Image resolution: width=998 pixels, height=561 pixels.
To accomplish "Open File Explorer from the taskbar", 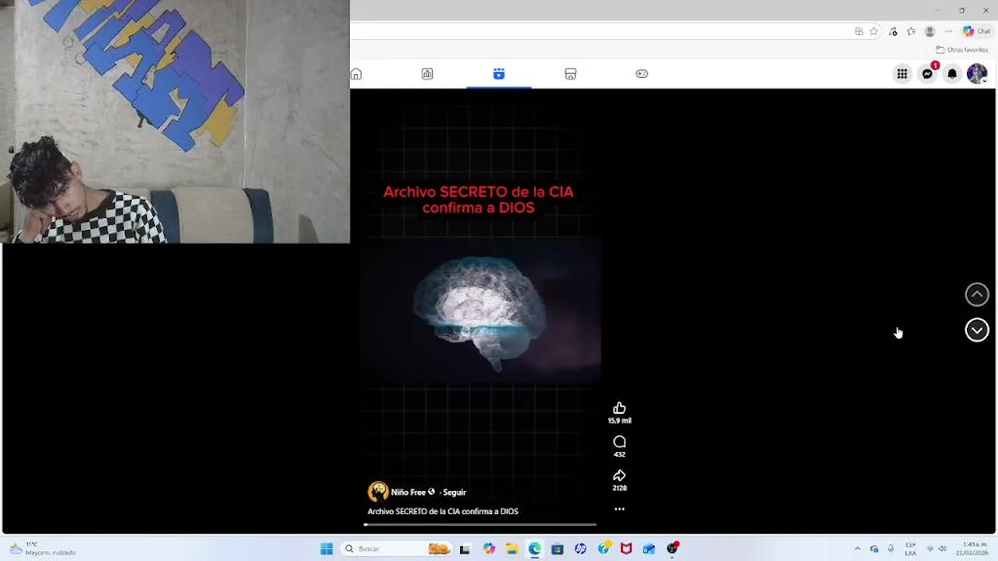I will pyautogui.click(x=511, y=549).
